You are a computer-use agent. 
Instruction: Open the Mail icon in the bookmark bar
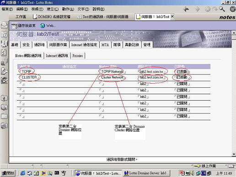point(4,25)
